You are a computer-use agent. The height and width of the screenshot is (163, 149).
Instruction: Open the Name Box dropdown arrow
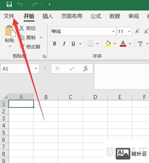coord(36,69)
